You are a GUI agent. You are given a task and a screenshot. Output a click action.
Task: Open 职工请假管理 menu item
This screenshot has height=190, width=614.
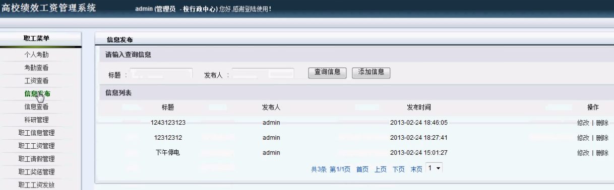[37, 159]
